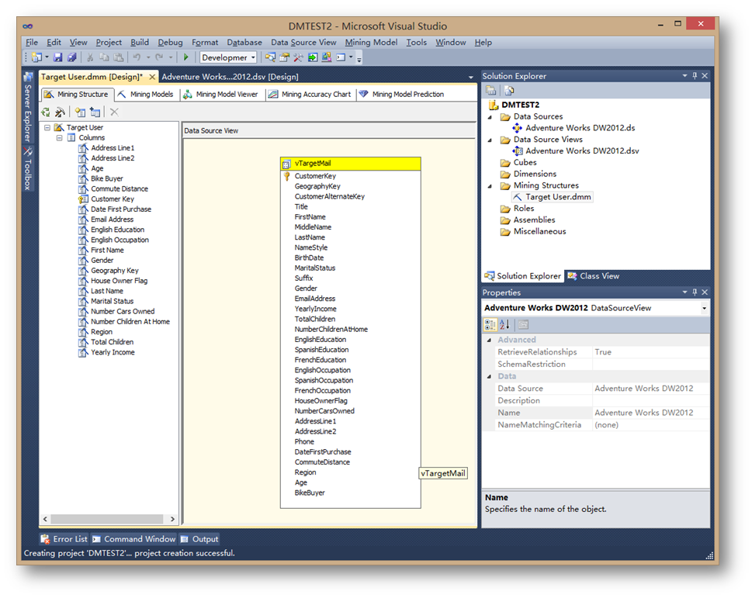Switch to the Mining Models tab

coord(146,95)
